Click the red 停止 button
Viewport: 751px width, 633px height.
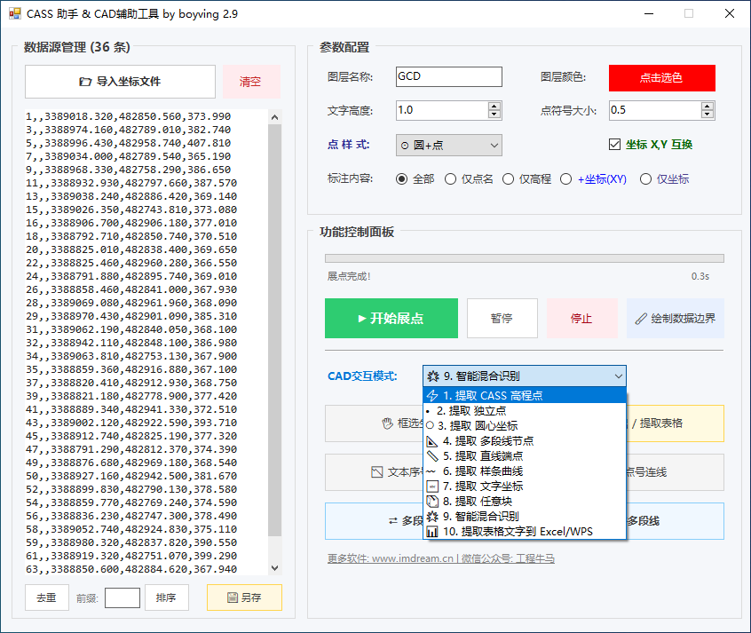pos(581,319)
